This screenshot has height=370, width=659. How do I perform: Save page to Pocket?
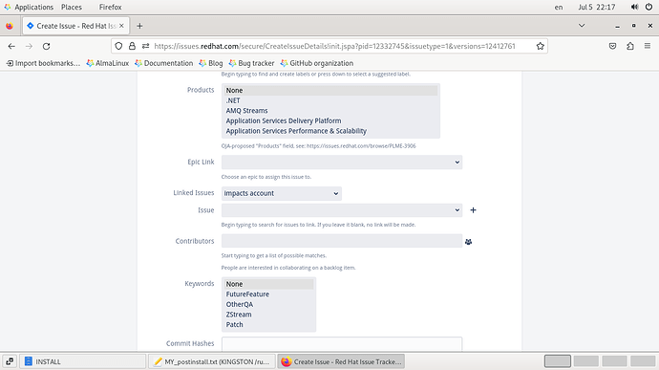613,46
